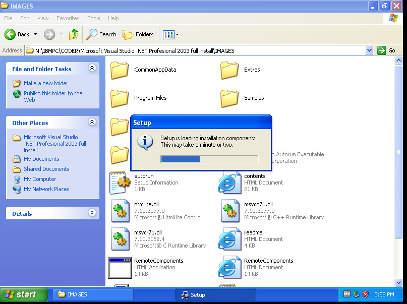Collapse the File and Folder Tasks panel

coord(92,68)
